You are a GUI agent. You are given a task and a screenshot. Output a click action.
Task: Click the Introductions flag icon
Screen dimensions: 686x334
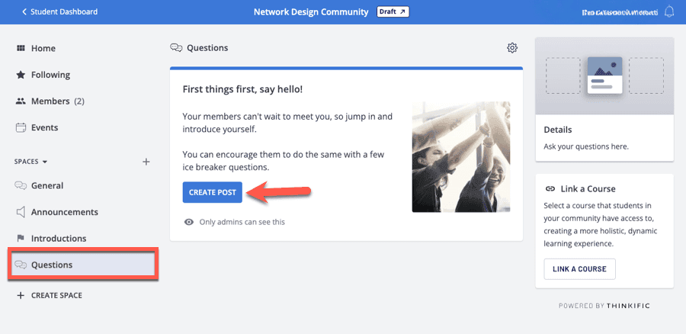tap(21, 239)
